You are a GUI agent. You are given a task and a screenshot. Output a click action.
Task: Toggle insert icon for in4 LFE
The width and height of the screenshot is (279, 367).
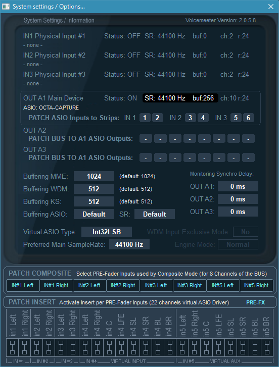[x=122, y=347]
